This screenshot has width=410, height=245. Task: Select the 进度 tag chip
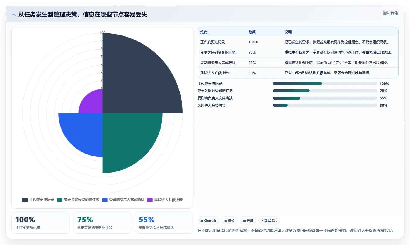tap(248, 220)
